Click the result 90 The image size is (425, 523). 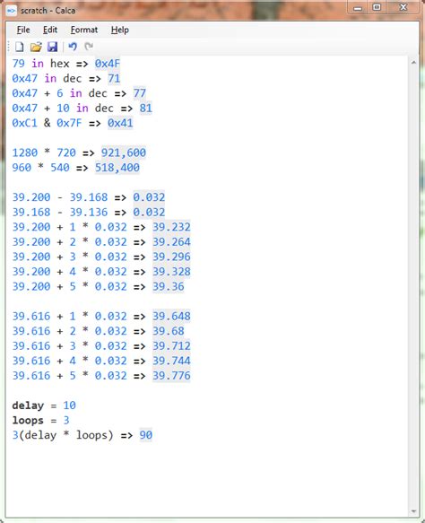145,435
